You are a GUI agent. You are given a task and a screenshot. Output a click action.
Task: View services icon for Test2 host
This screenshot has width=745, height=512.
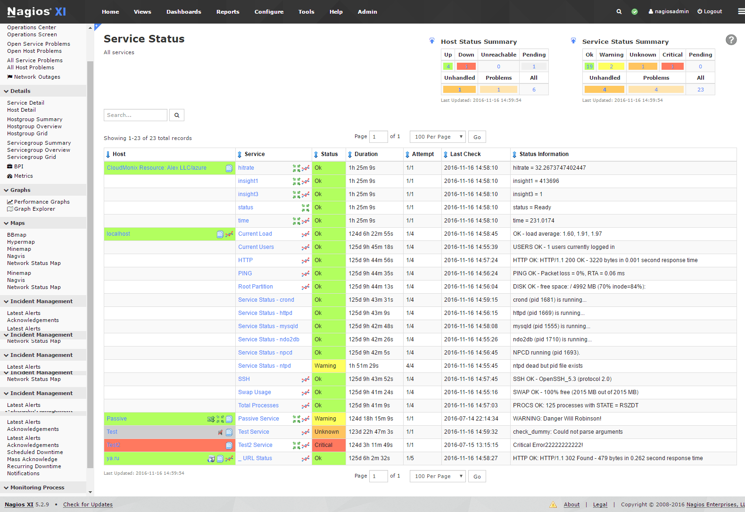tap(229, 446)
